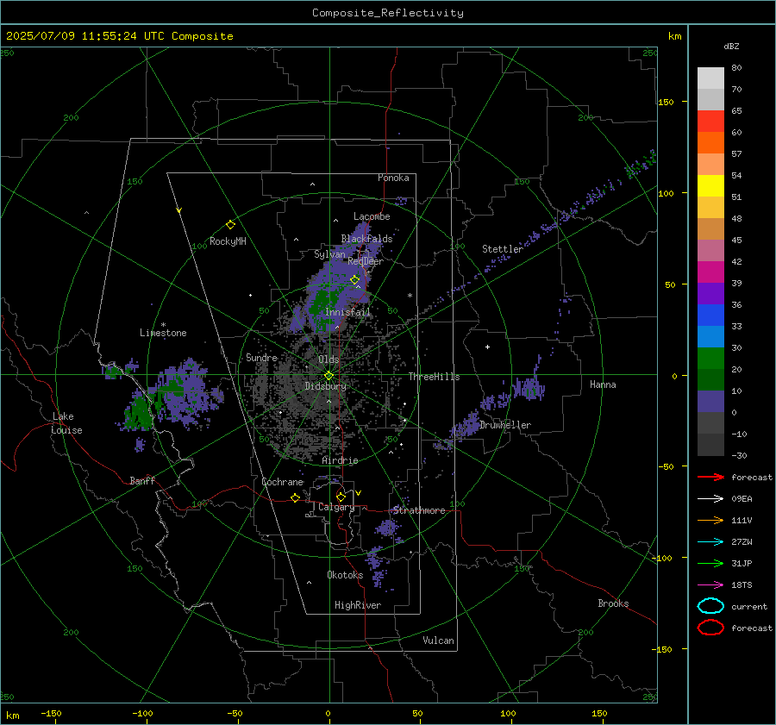Click the Ponoka city label

393,178
